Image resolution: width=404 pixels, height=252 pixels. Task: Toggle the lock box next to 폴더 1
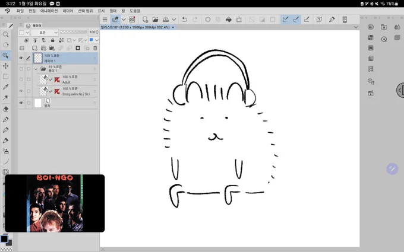click(x=29, y=69)
